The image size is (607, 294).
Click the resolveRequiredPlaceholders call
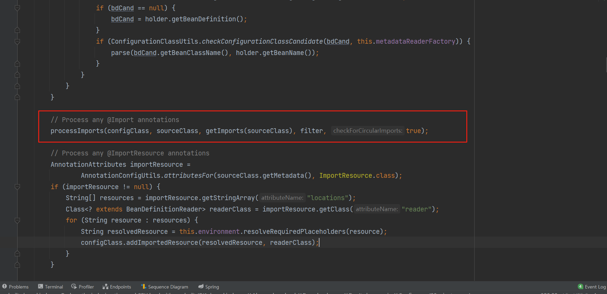pos(295,231)
